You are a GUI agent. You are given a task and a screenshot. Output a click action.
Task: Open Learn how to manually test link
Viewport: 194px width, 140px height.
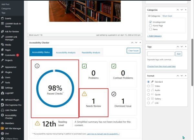click(x=103, y=134)
